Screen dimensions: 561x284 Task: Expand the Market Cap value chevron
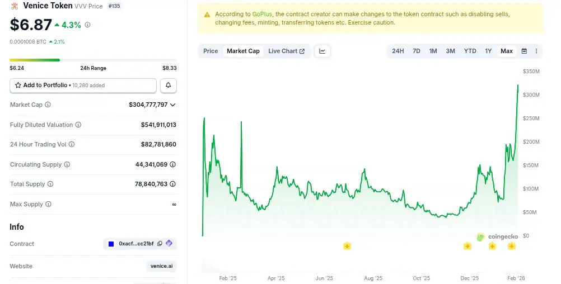173,105
